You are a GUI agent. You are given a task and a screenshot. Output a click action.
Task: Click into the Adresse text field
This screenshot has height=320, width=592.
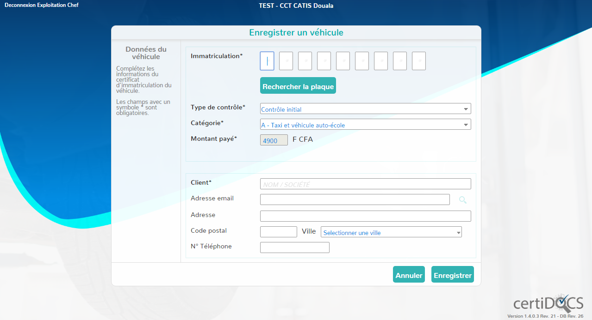click(x=365, y=216)
